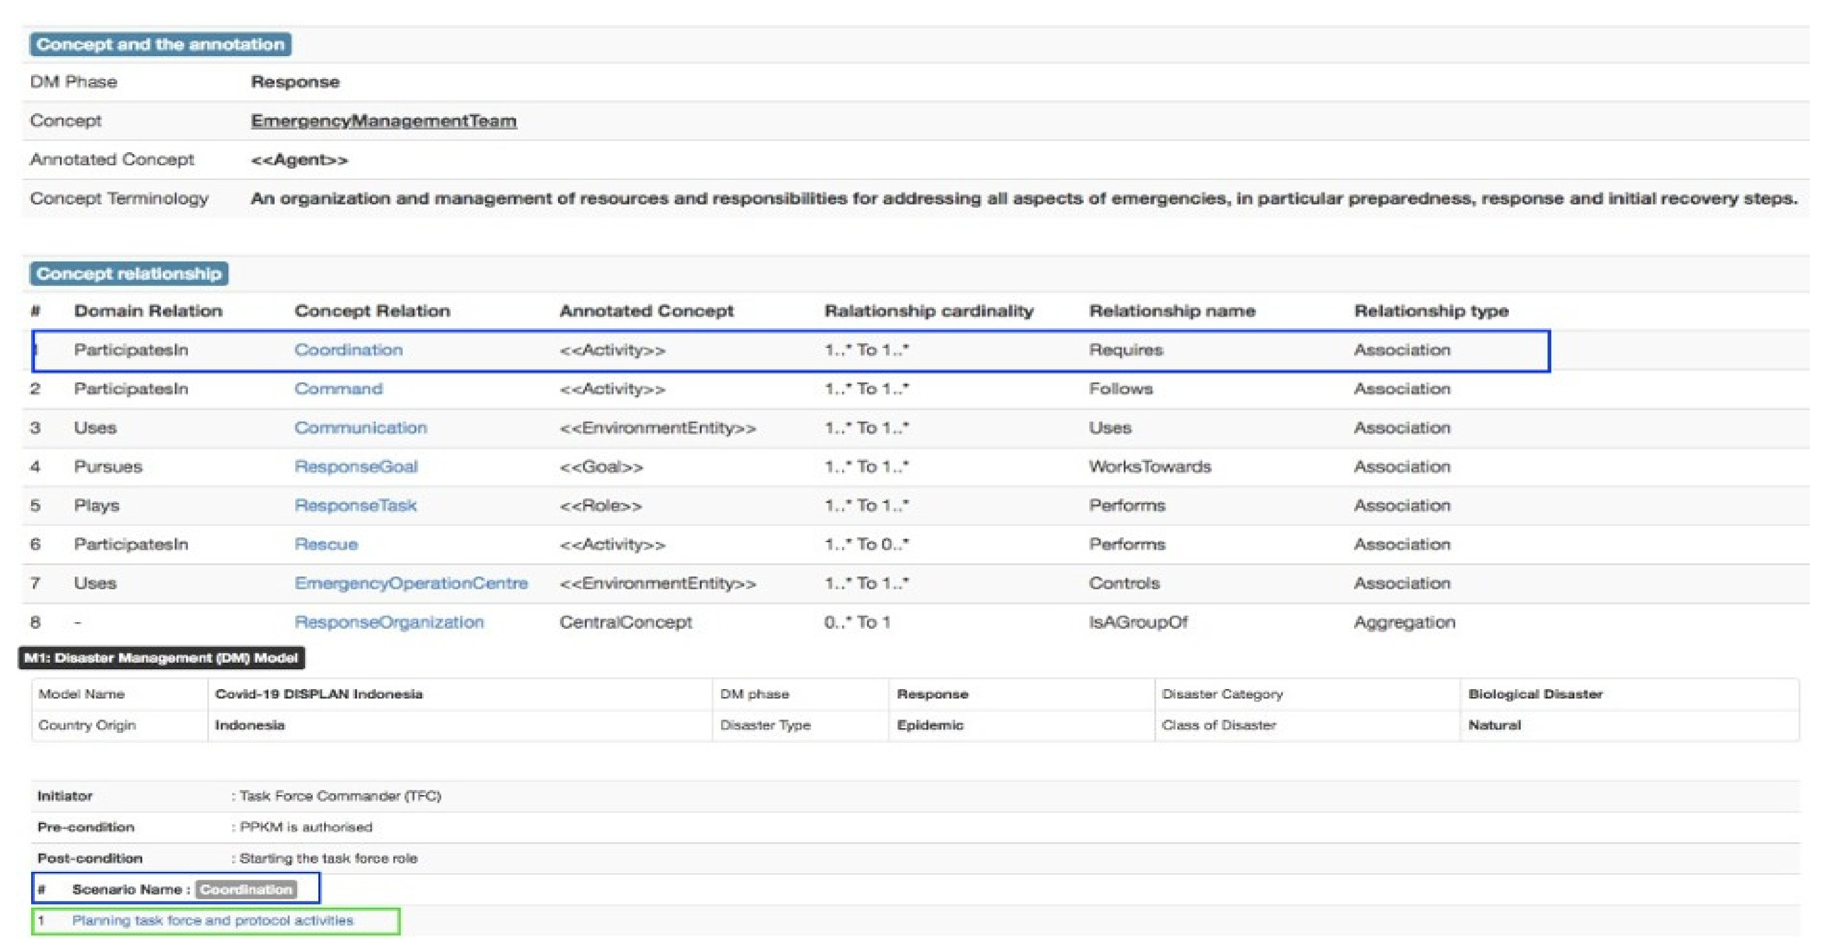Viewport: 1824px width, 951px height.
Task: Click the Coordination scenario name badge
Action: [246, 889]
